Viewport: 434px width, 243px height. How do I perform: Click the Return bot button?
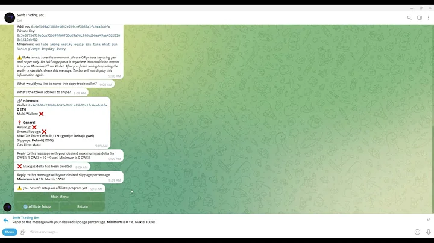tap(83, 206)
